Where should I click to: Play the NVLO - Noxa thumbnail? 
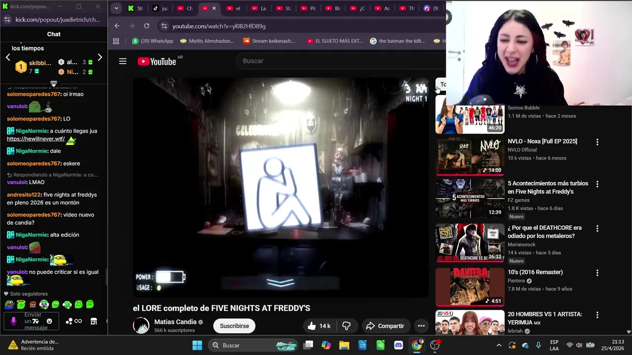coord(470,156)
